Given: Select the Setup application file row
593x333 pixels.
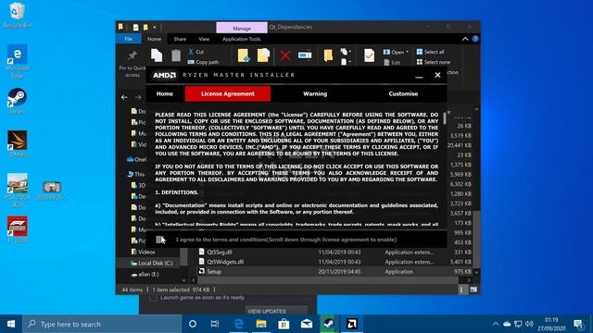Looking at the screenshot, I should click(335, 271).
